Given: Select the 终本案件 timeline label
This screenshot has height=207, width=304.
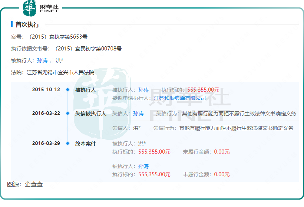Looking at the screenshot, I should (85, 144).
